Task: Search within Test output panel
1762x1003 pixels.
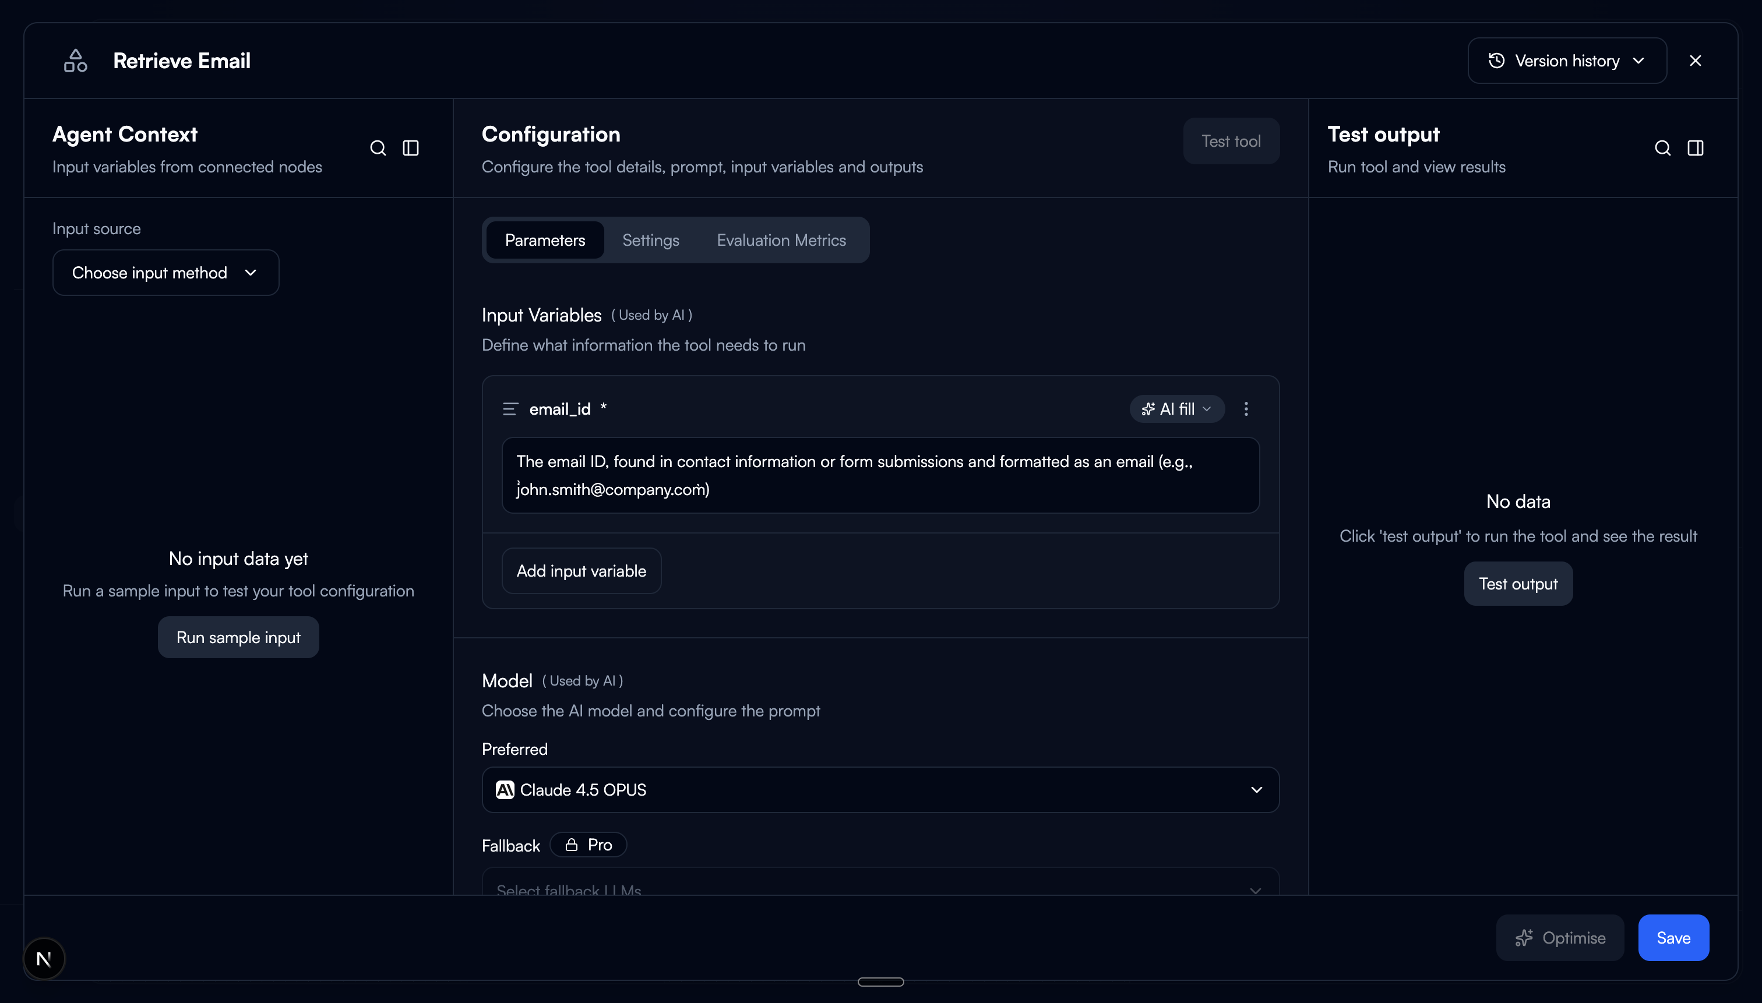Action: point(1662,148)
